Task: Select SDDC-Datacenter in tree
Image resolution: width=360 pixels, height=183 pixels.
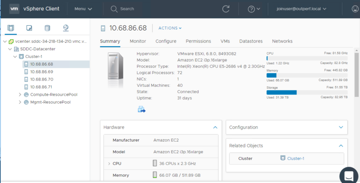Action: [38, 49]
